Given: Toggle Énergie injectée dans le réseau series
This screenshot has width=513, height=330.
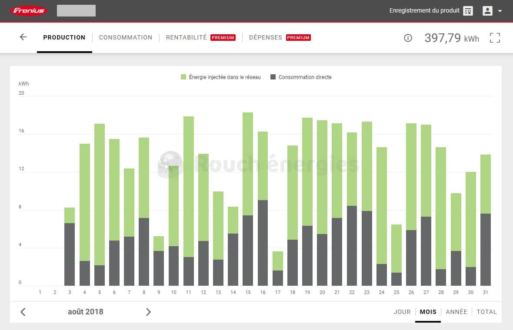Looking at the screenshot, I should click(221, 77).
